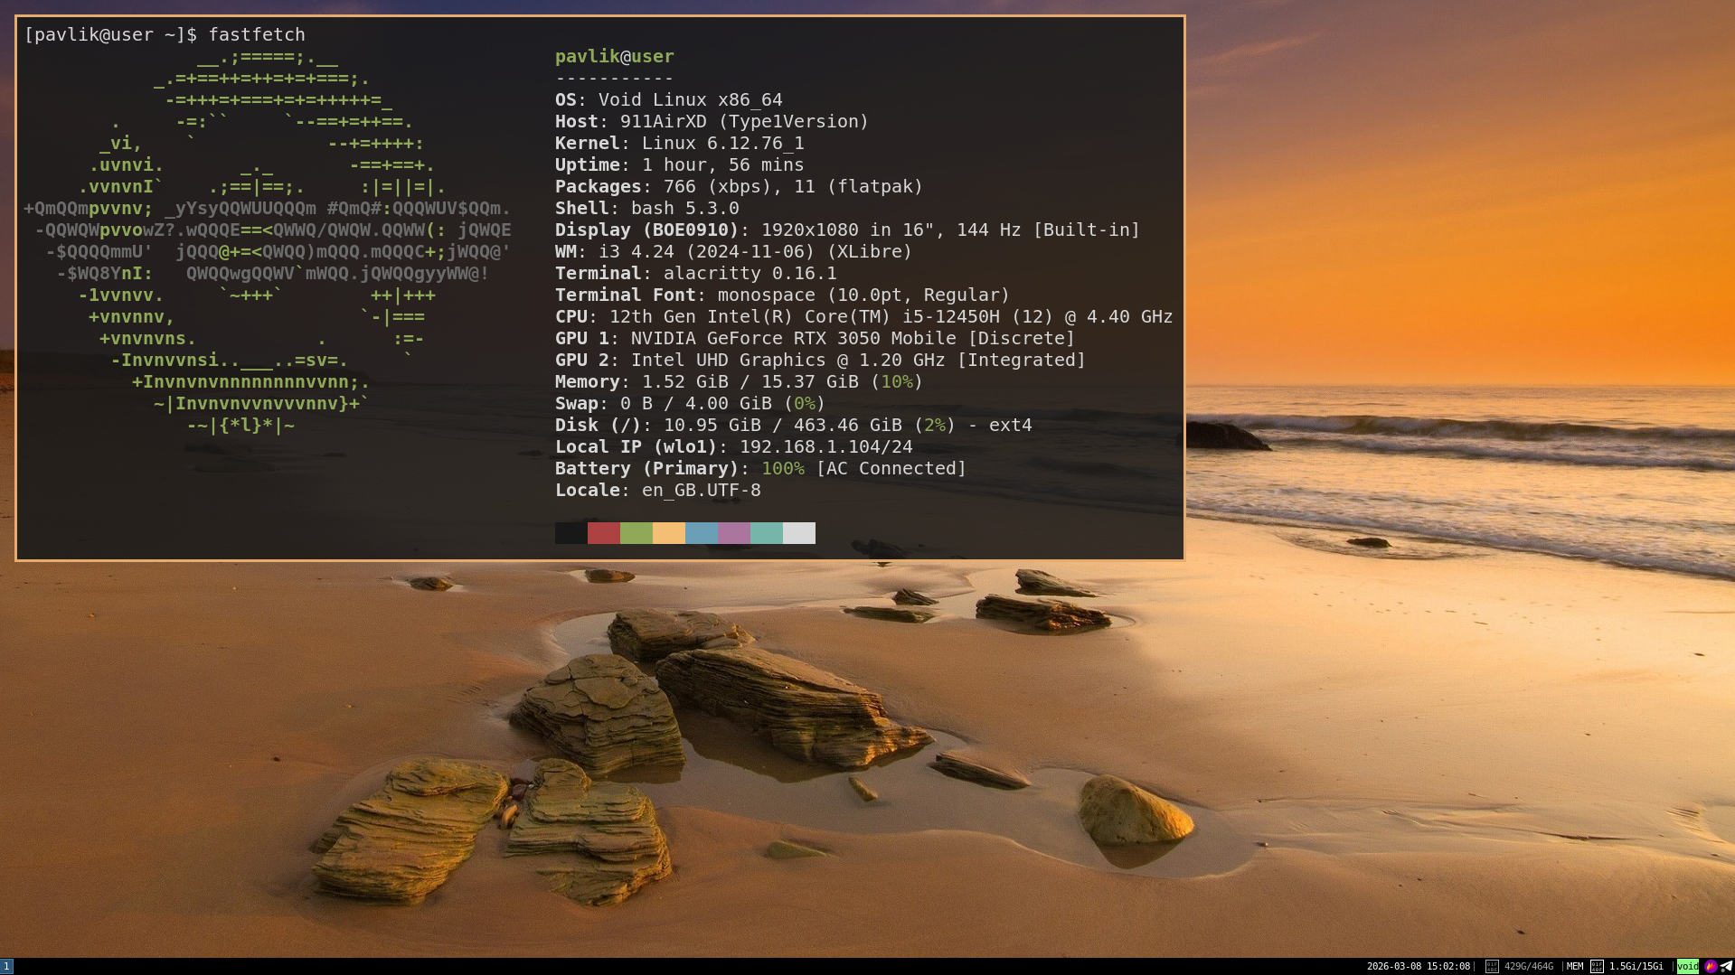
Task: Click the red color block in palette
Action: tap(603, 533)
